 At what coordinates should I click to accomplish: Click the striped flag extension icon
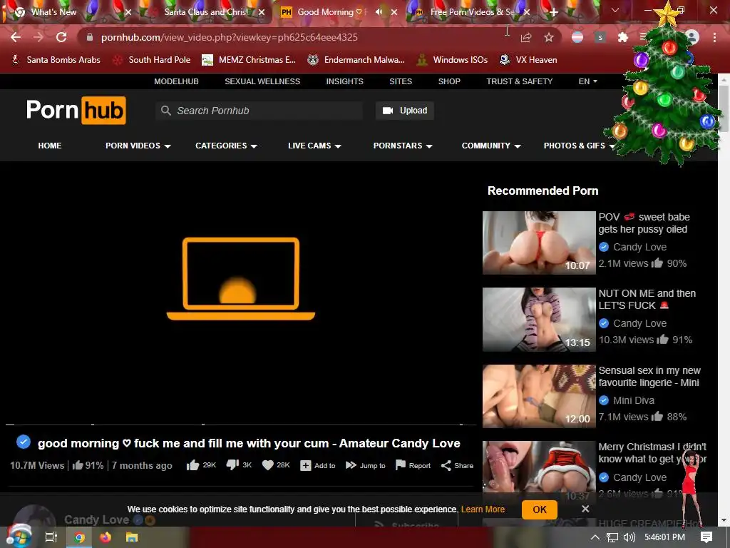click(x=577, y=37)
